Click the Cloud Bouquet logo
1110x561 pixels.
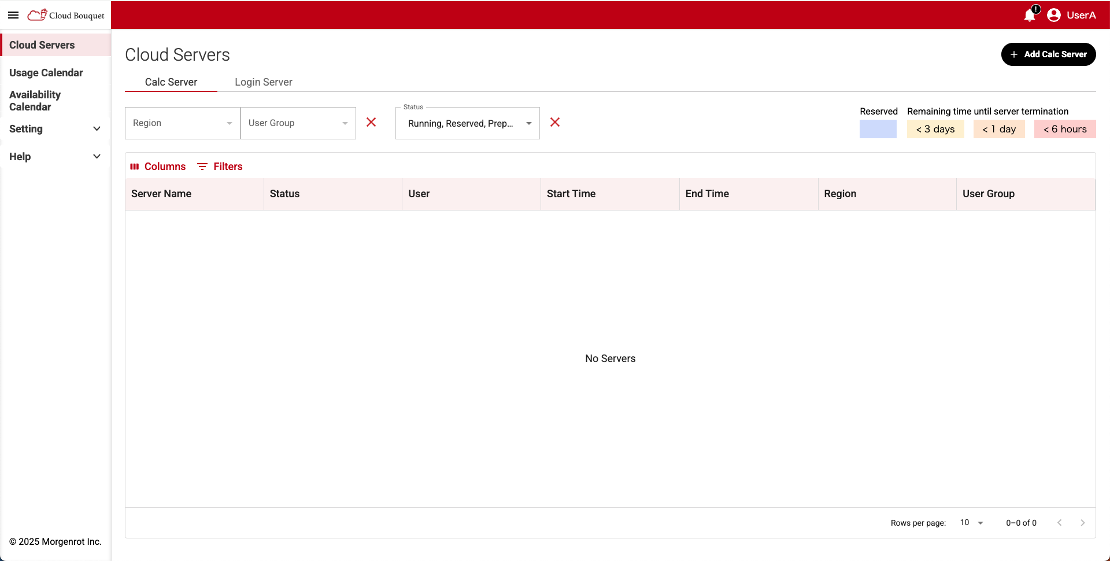pyautogui.click(x=65, y=15)
